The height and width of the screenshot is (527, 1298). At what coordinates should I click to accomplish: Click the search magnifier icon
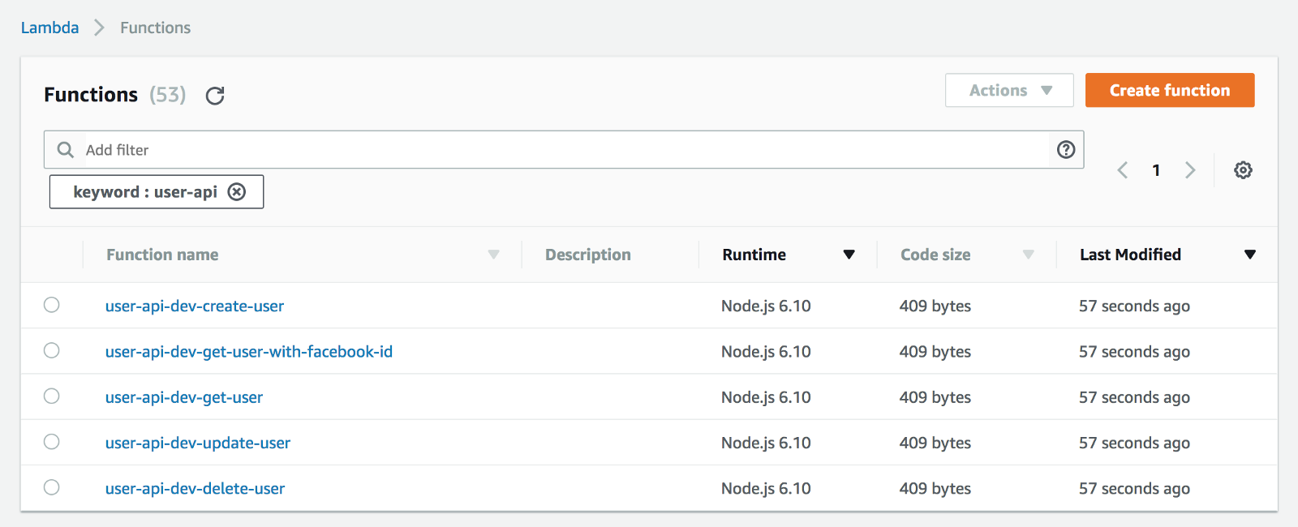point(66,150)
